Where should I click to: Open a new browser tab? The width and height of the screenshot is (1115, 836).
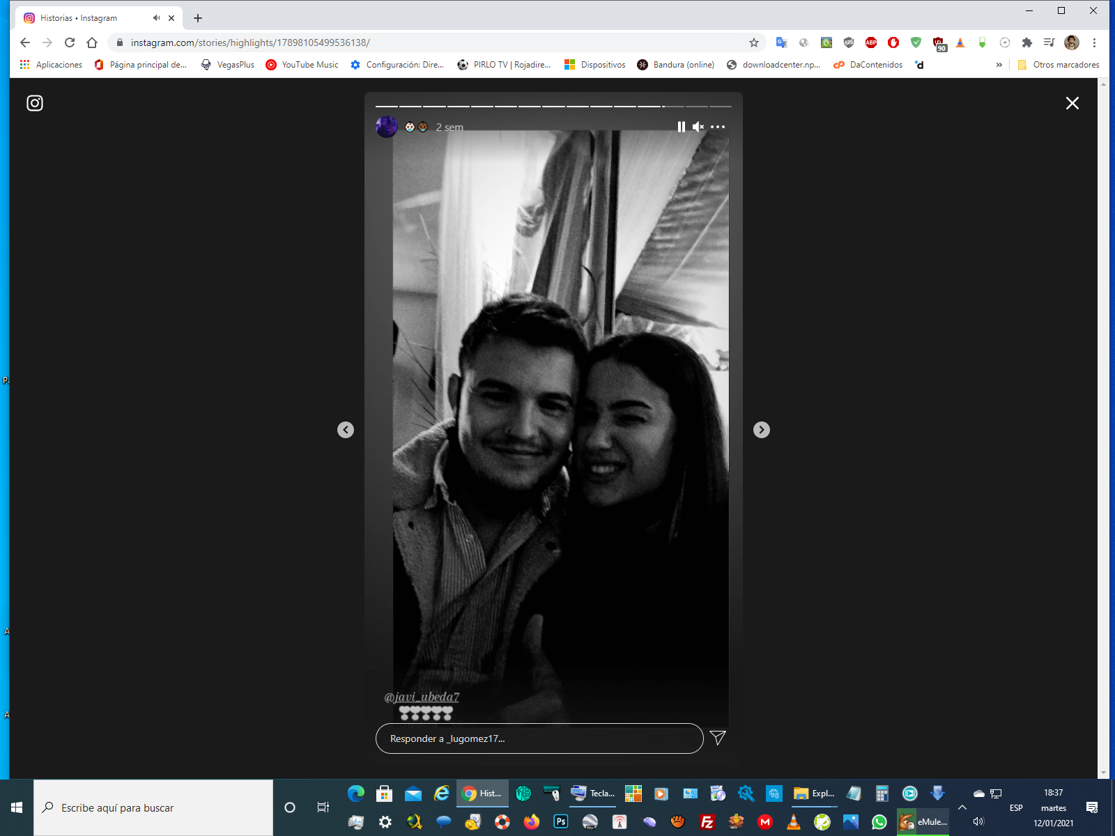(198, 18)
